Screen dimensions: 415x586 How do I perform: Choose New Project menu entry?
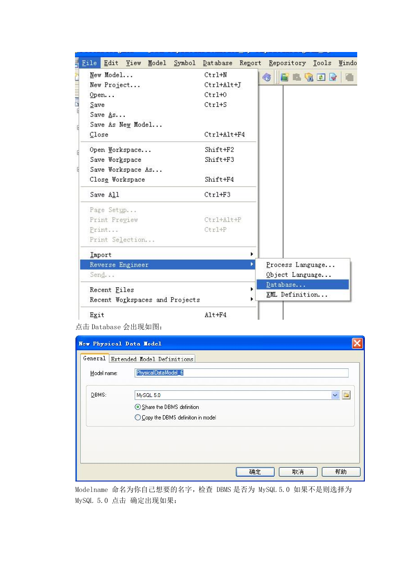169,85
